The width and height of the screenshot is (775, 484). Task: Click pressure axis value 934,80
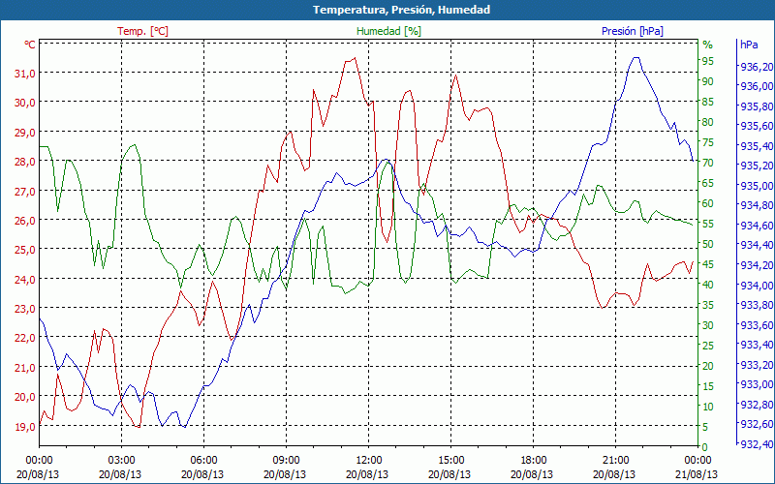[757, 206]
